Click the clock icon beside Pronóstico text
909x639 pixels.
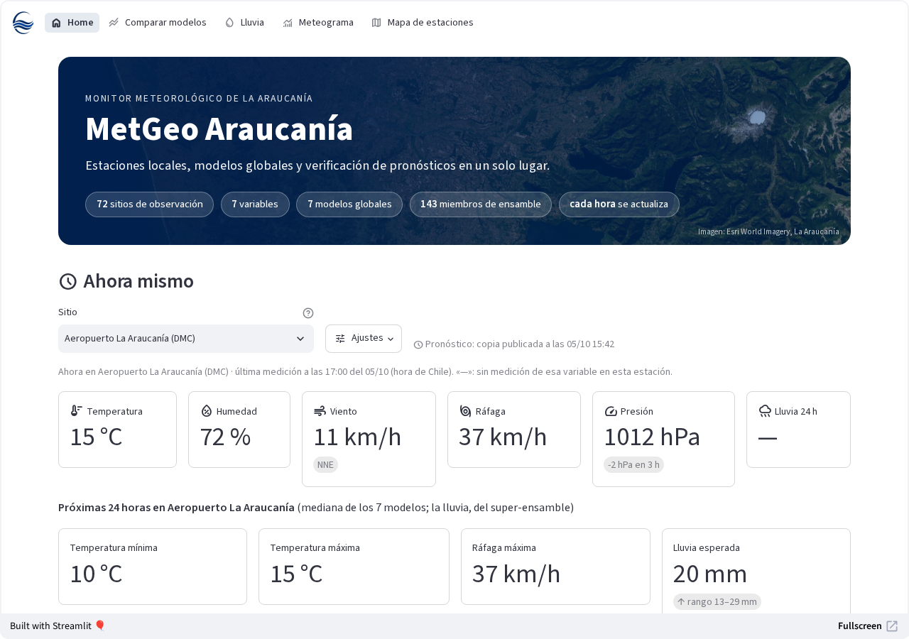click(418, 344)
